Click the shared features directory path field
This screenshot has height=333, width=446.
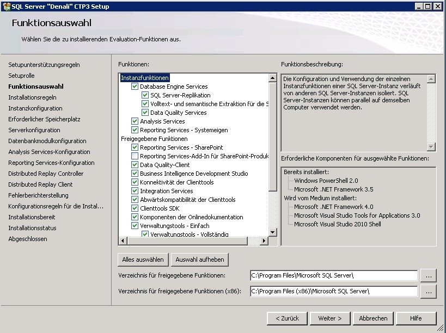pyautogui.click(x=333, y=276)
